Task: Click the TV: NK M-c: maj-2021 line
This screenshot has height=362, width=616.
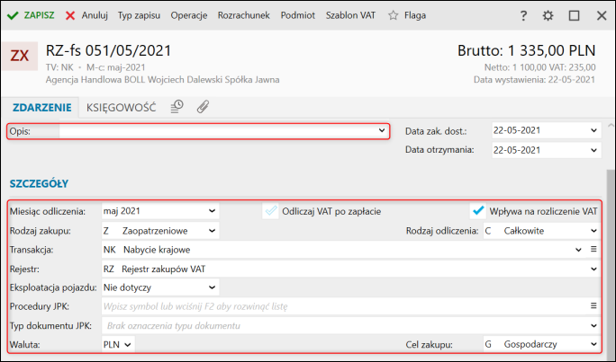Action: (x=95, y=67)
